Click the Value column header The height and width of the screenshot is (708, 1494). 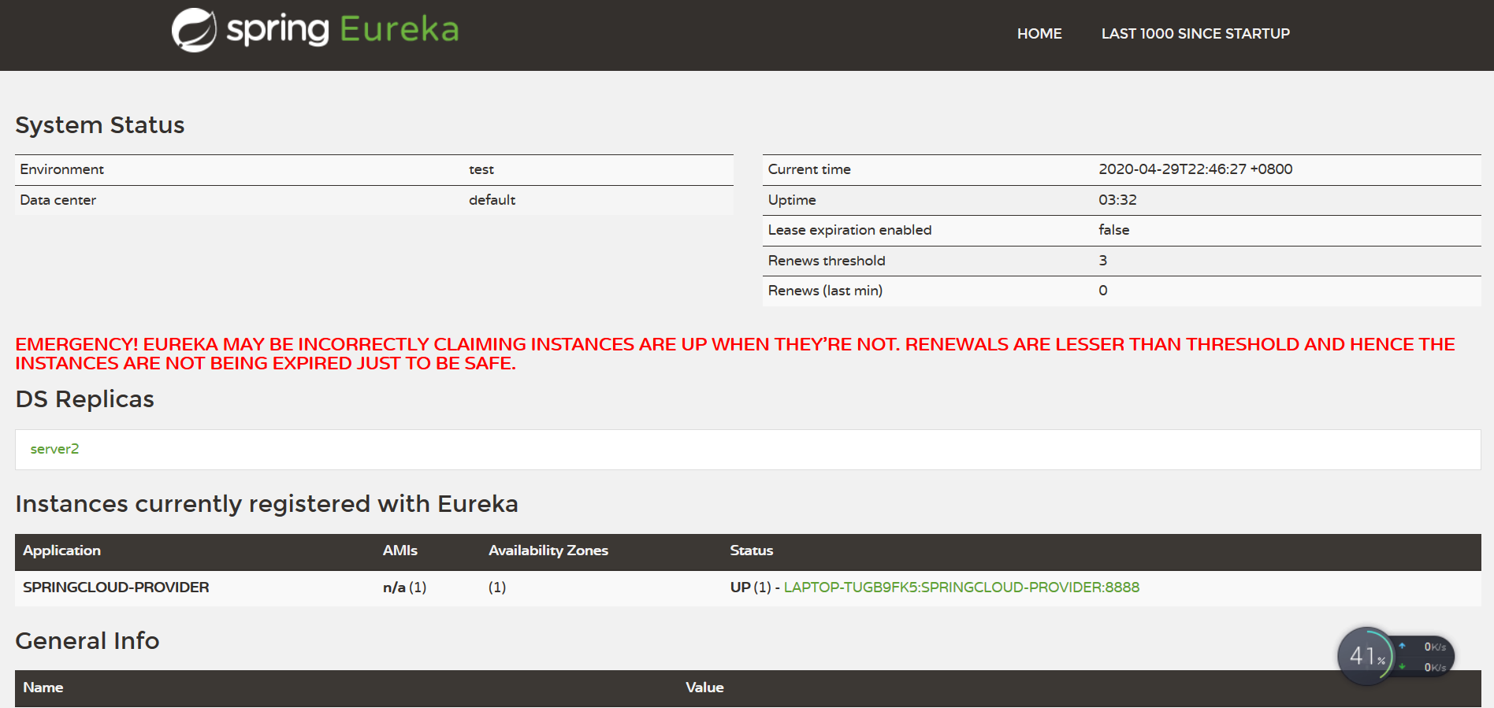pyautogui.click(x=704, y=688)
